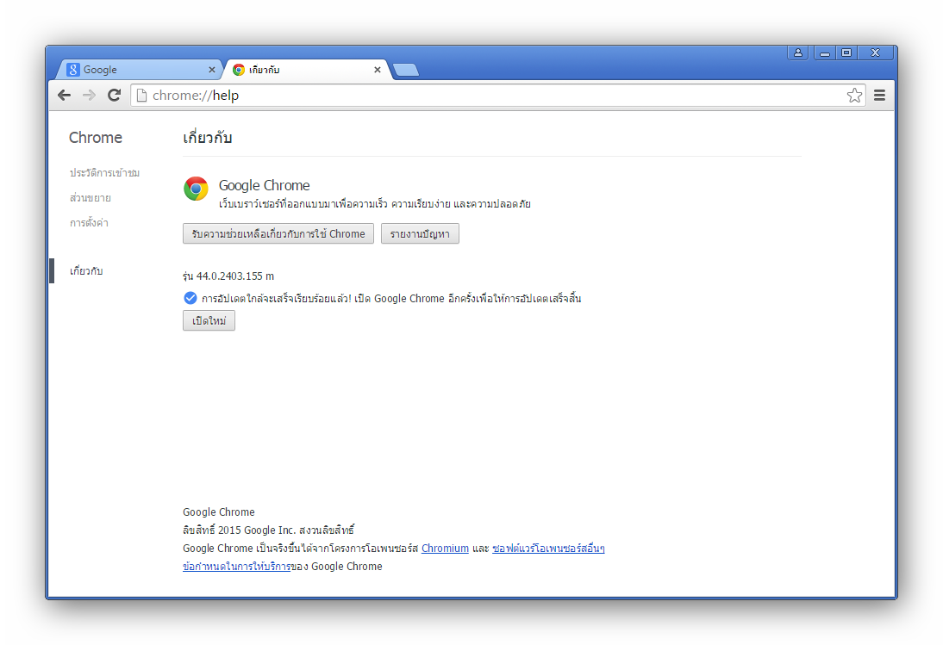Image resolution: width=943 pixels, height=645 pixels.
Task: Click รับความช่วยเหลือเกี่ยวกับการใช้ Chrome button
Action: (x=278, y=233)
